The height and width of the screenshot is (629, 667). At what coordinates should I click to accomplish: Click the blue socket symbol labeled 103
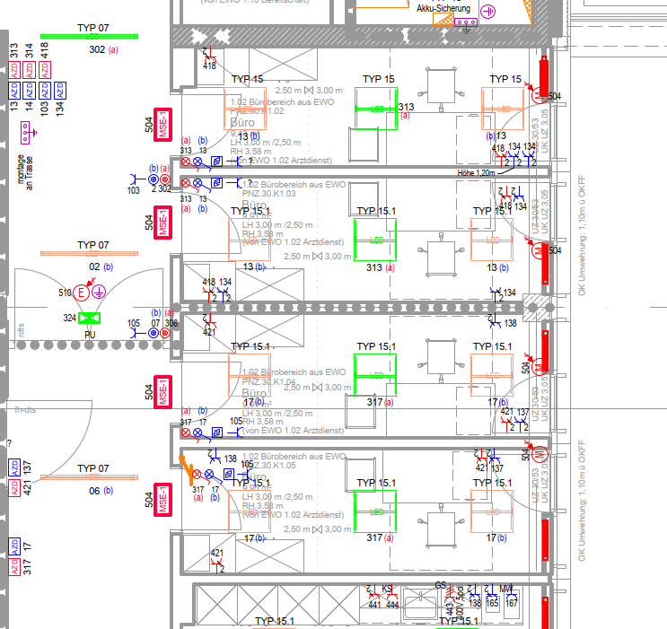tap(137, 179)
